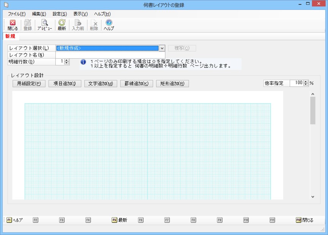Open the ファイル(F) menu
The width and height of the screenshot is (328, 235).
pyautogui.click(x=17, y=14)
